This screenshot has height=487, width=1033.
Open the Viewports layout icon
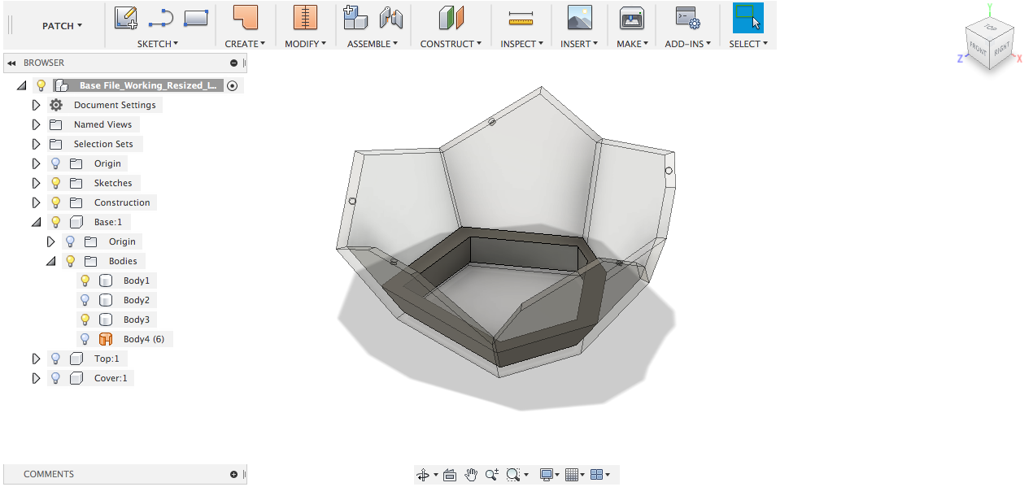click(x=596, y=475)
